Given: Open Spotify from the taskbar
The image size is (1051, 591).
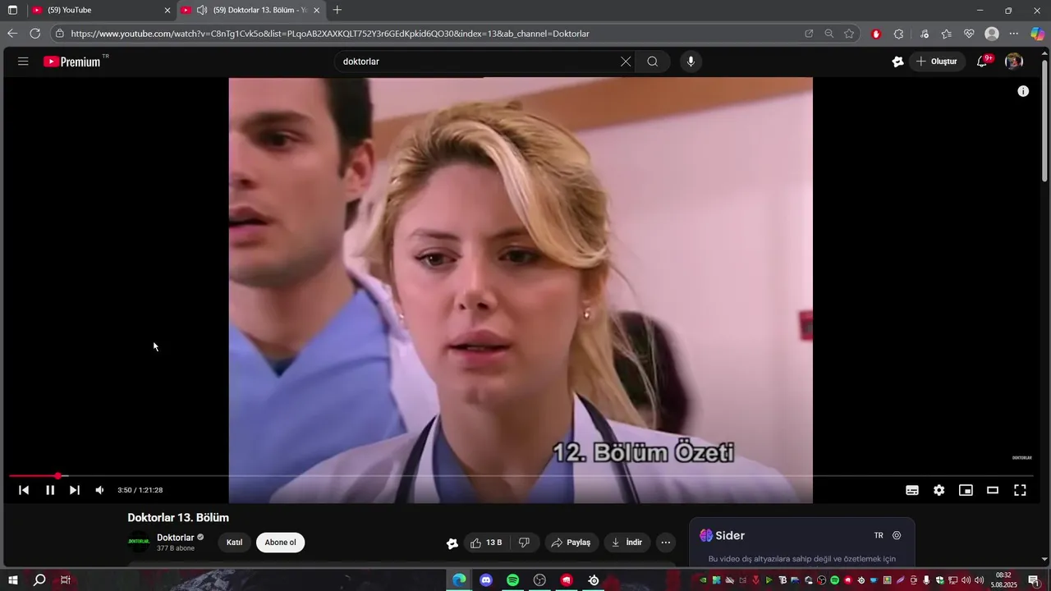Looking at the screenshot, I should click(x=513, y=580).
